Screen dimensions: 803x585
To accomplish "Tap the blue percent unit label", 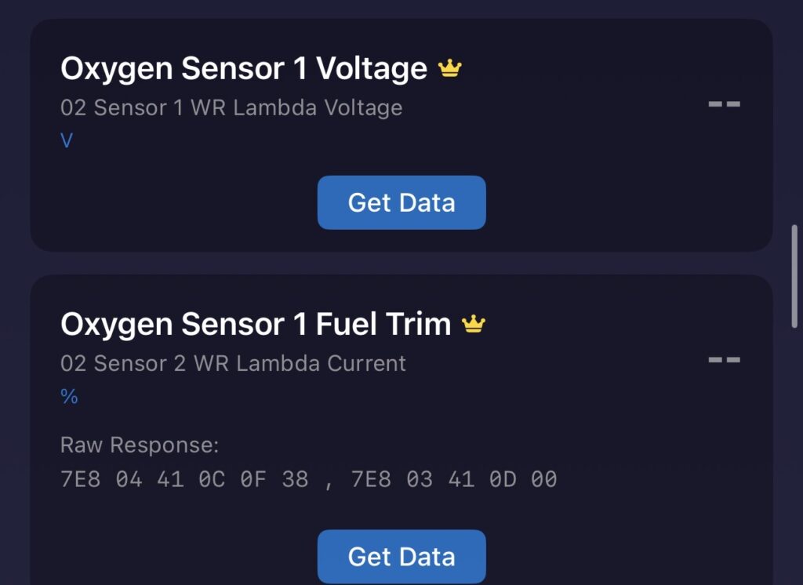I will coord(69,397).
